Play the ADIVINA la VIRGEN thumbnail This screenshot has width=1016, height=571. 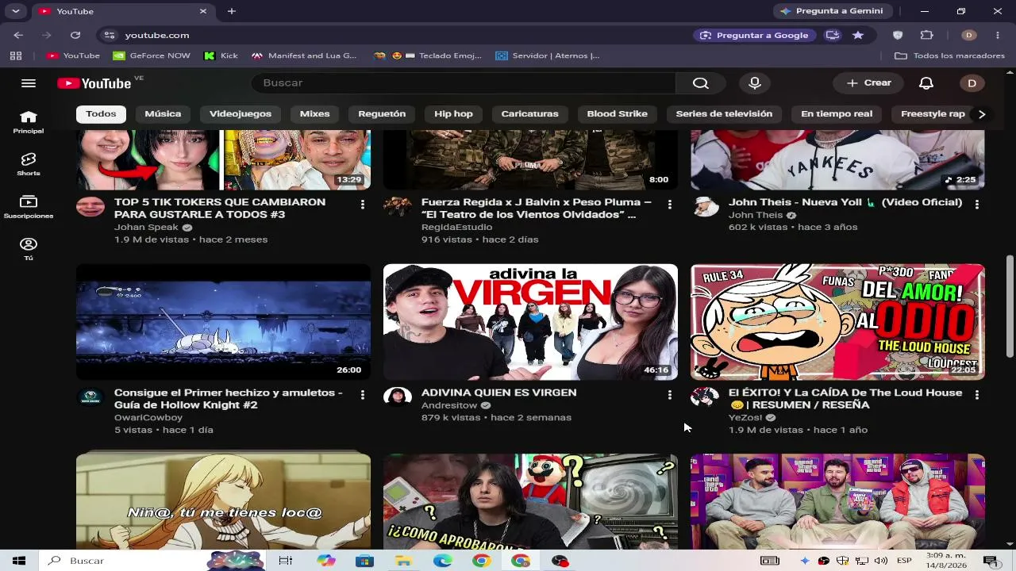tap(530, 322)
